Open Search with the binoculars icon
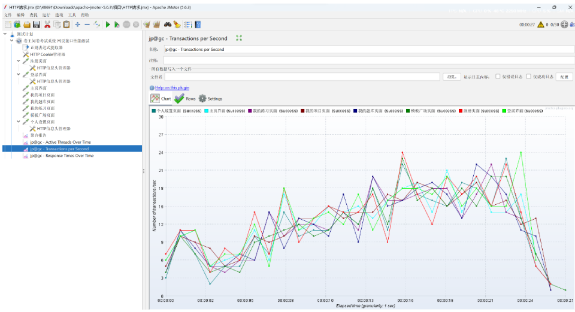 168,25
